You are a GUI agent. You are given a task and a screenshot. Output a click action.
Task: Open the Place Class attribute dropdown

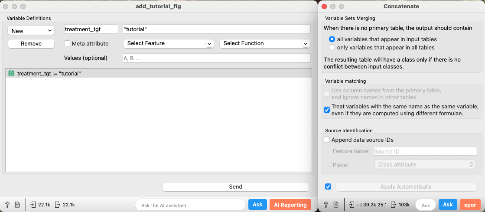[425, 164]
